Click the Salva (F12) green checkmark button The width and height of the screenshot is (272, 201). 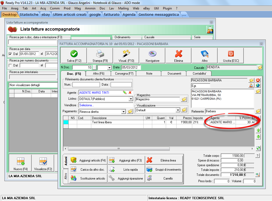tap(74, 56)
